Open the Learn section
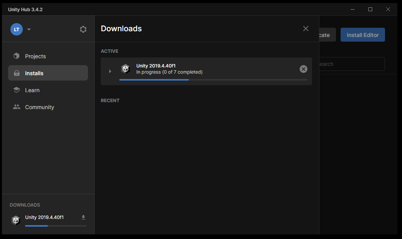402x239 pixels. tap(32, 90)
